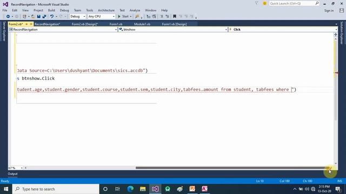346x194 pixels.
Task: Click the Sign in link
Action: click(x=329, y=11)
